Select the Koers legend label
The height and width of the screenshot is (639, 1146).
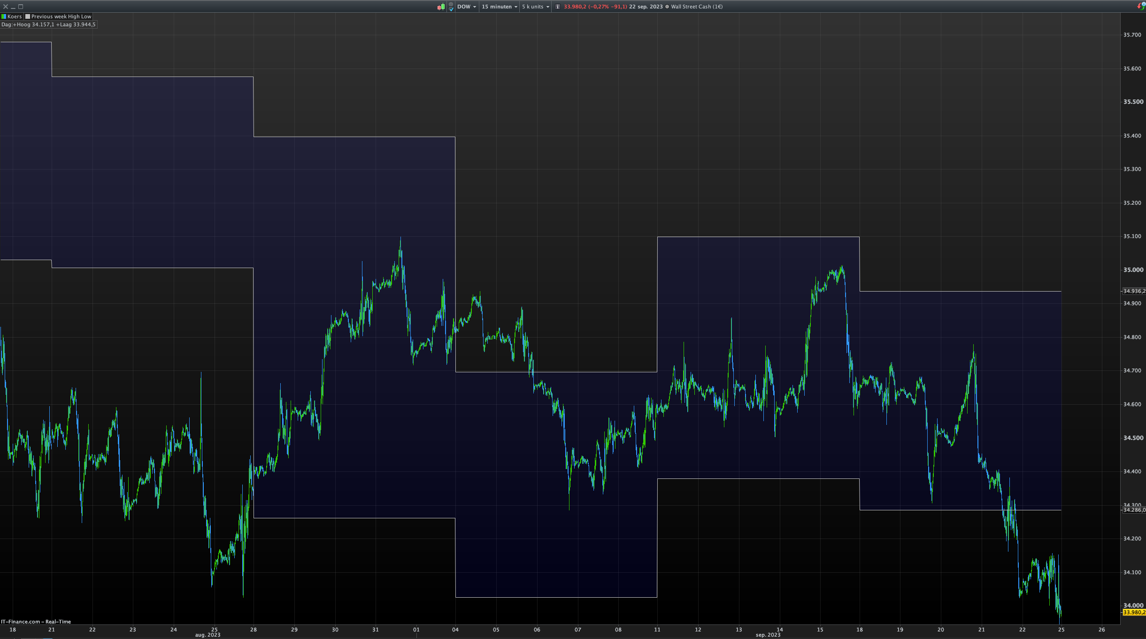pyautogui.click(x=15, y=16)
